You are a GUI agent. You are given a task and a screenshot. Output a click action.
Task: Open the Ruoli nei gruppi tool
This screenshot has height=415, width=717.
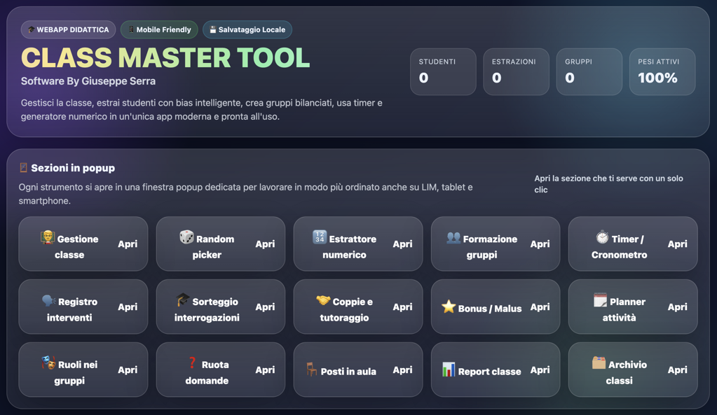(x=83, y=370)
